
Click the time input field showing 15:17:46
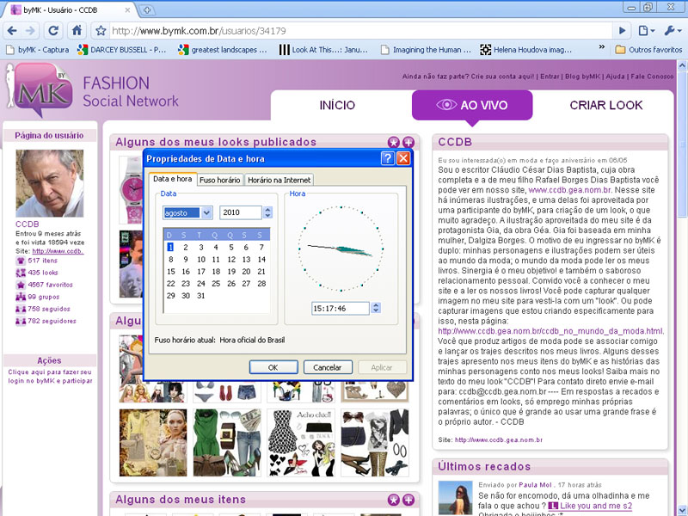tap(339, 308)
